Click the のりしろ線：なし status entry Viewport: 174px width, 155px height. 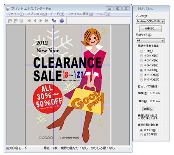click(x=103, y=148)
